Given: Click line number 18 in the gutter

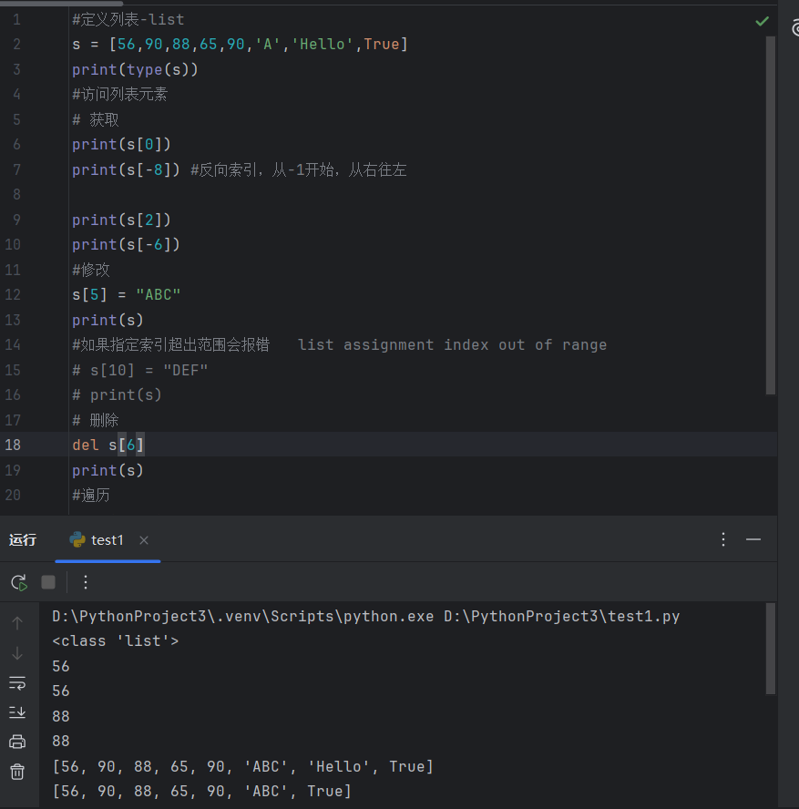Looking at the screenshot, I should coord(13,445).
